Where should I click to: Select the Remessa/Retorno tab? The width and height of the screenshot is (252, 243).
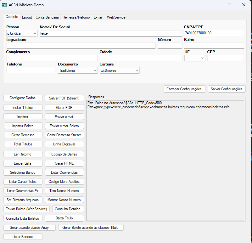(76, 17)
